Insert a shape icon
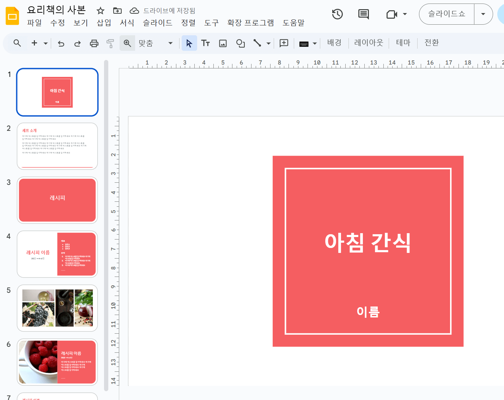The height and width of the screenshot is (400, 504). click(241, 43)
